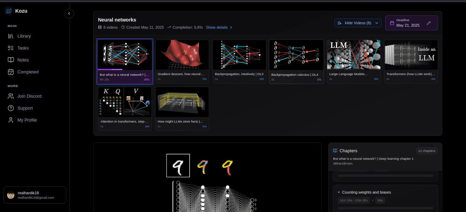
Task: Click the edit pencil on the Deadline card
Action: click(428, 23)
